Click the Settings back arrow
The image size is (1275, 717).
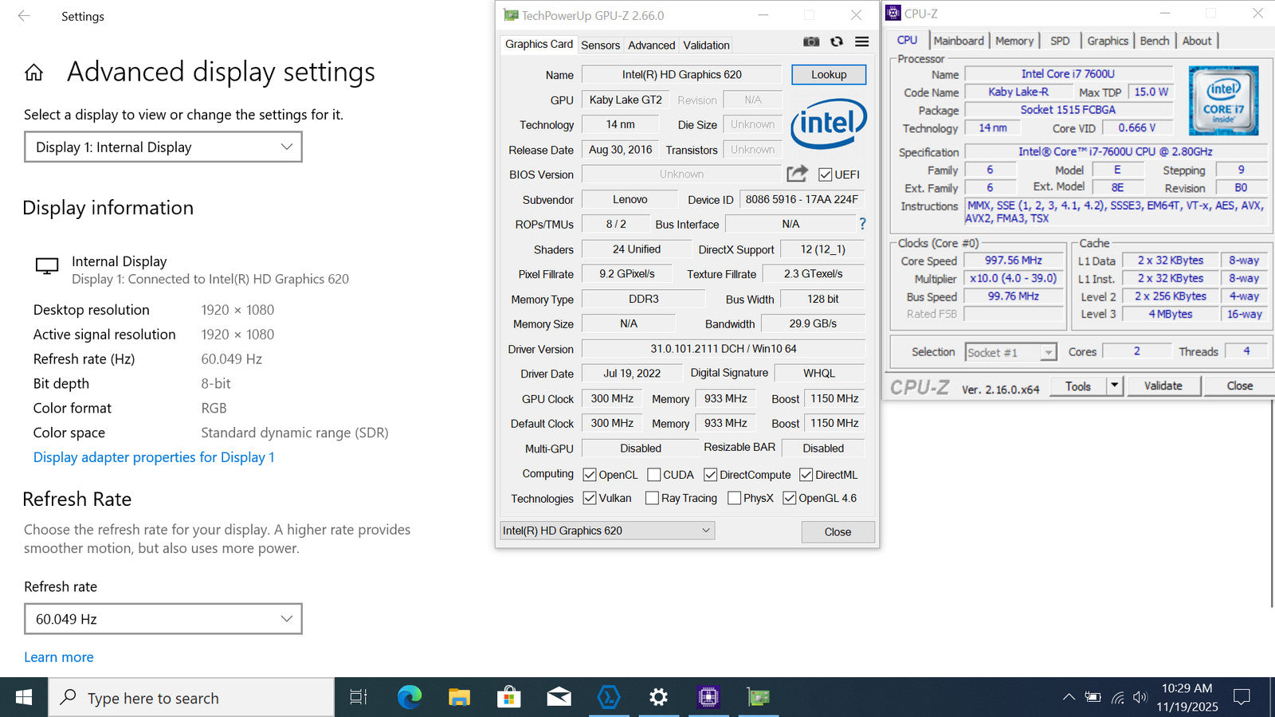[x=24, y=16]
